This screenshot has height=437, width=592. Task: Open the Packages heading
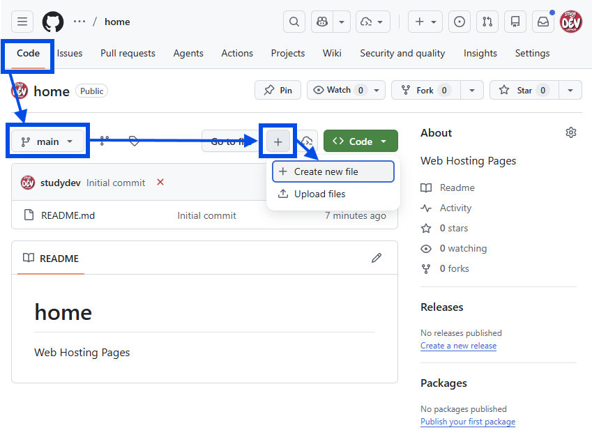point(443,383)
